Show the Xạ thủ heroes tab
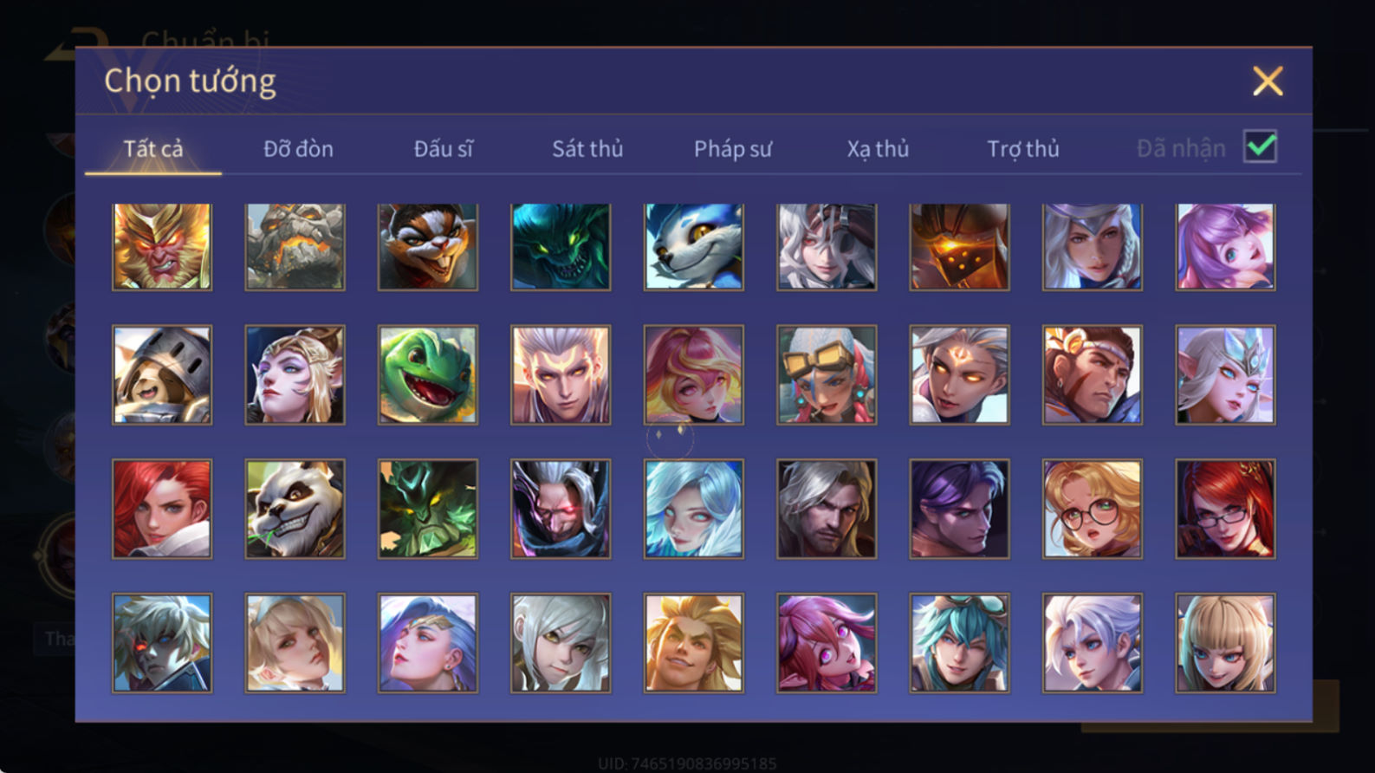1375x773 pixels. point(878,149)
